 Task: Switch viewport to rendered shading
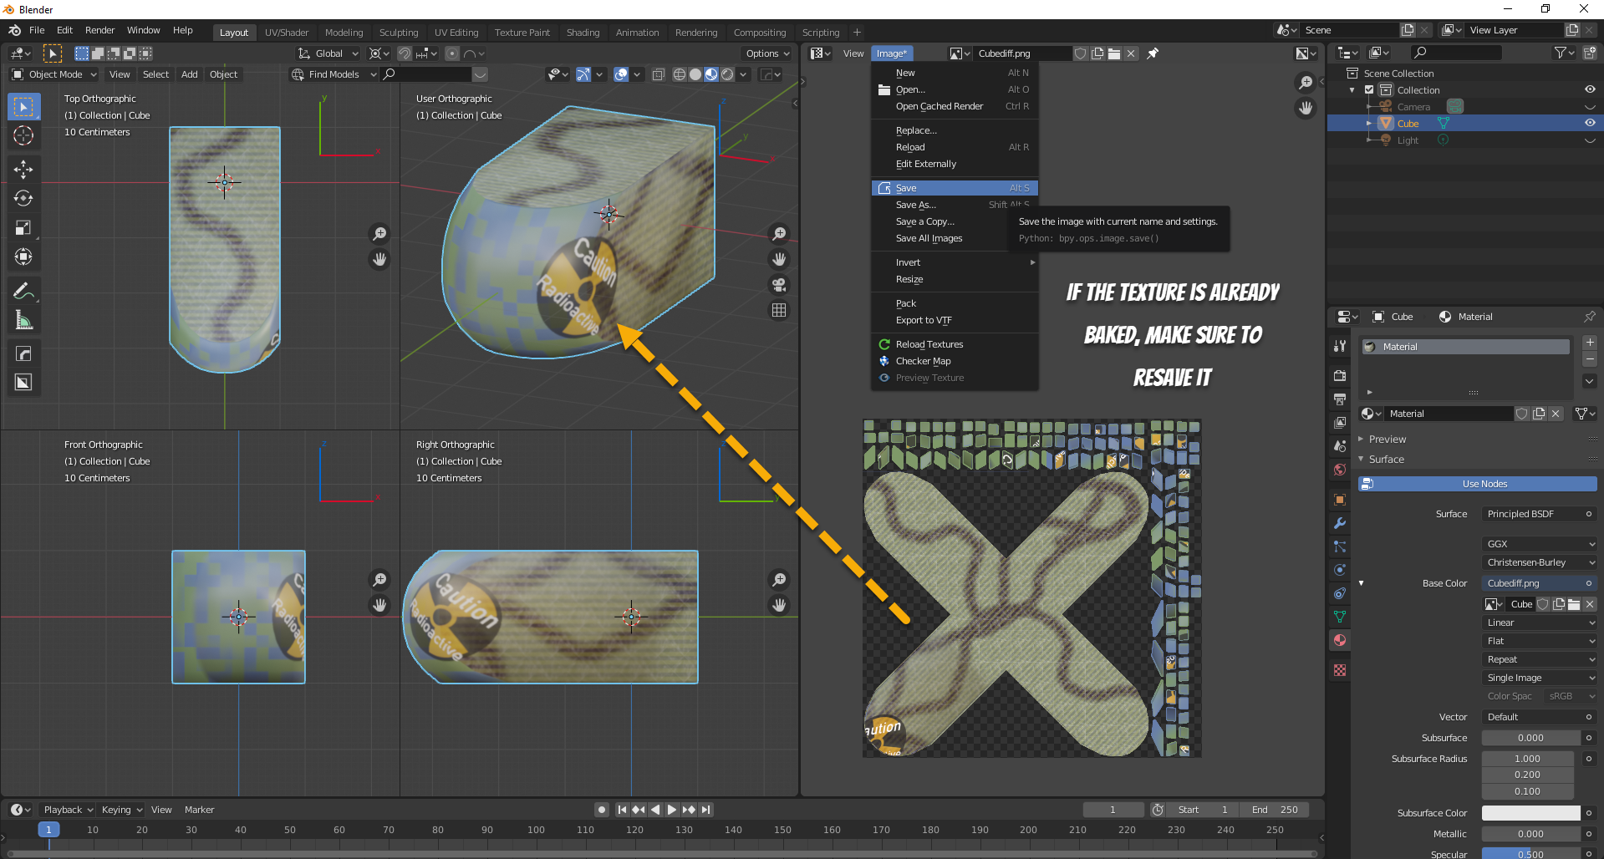(727, 74)
